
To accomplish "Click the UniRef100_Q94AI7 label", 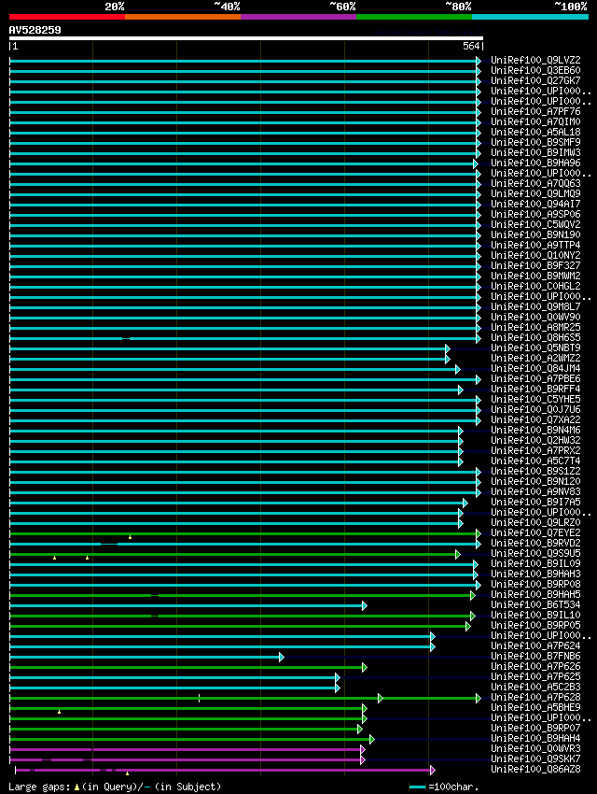I will (x=535, y=204).
